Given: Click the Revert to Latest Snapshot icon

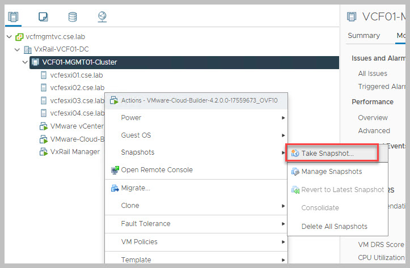Looking at the screenshot, I should 295,190.
